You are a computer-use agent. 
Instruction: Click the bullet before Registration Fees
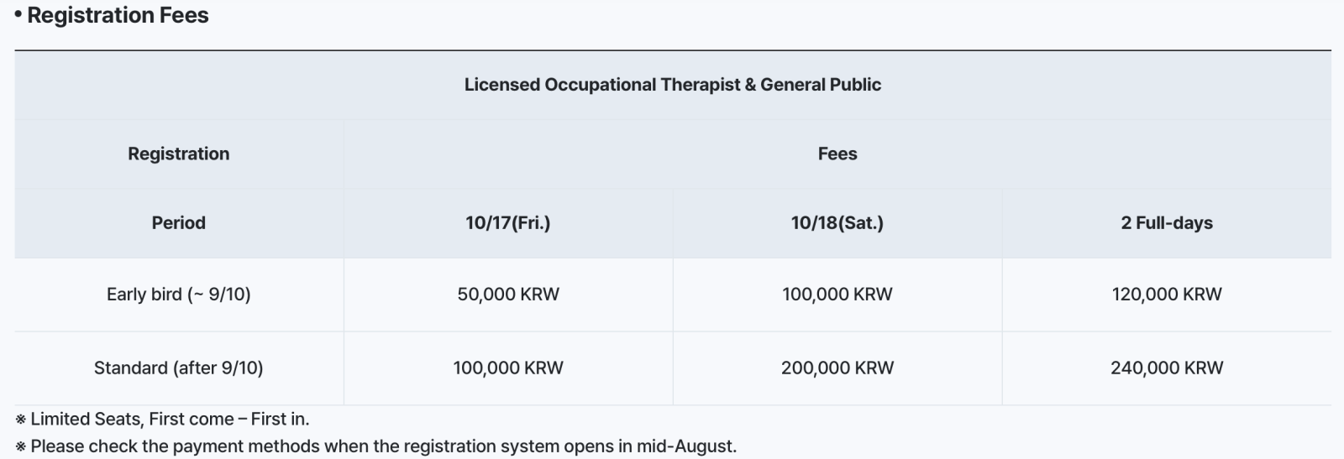(x=18, y=15)
